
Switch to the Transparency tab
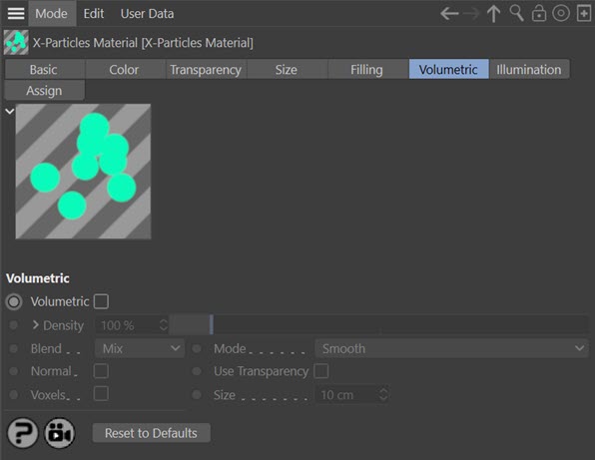click(206, 70)
